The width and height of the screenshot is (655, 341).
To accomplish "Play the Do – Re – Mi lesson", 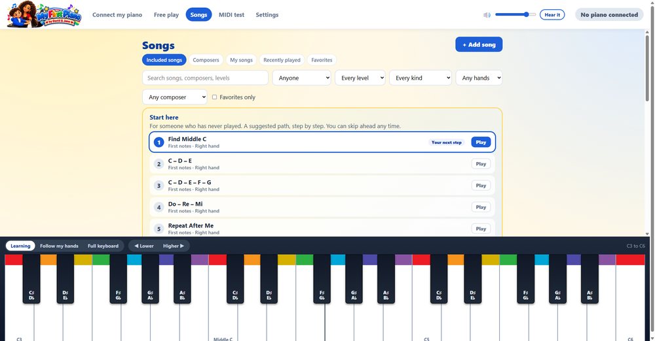I will 481,207.
